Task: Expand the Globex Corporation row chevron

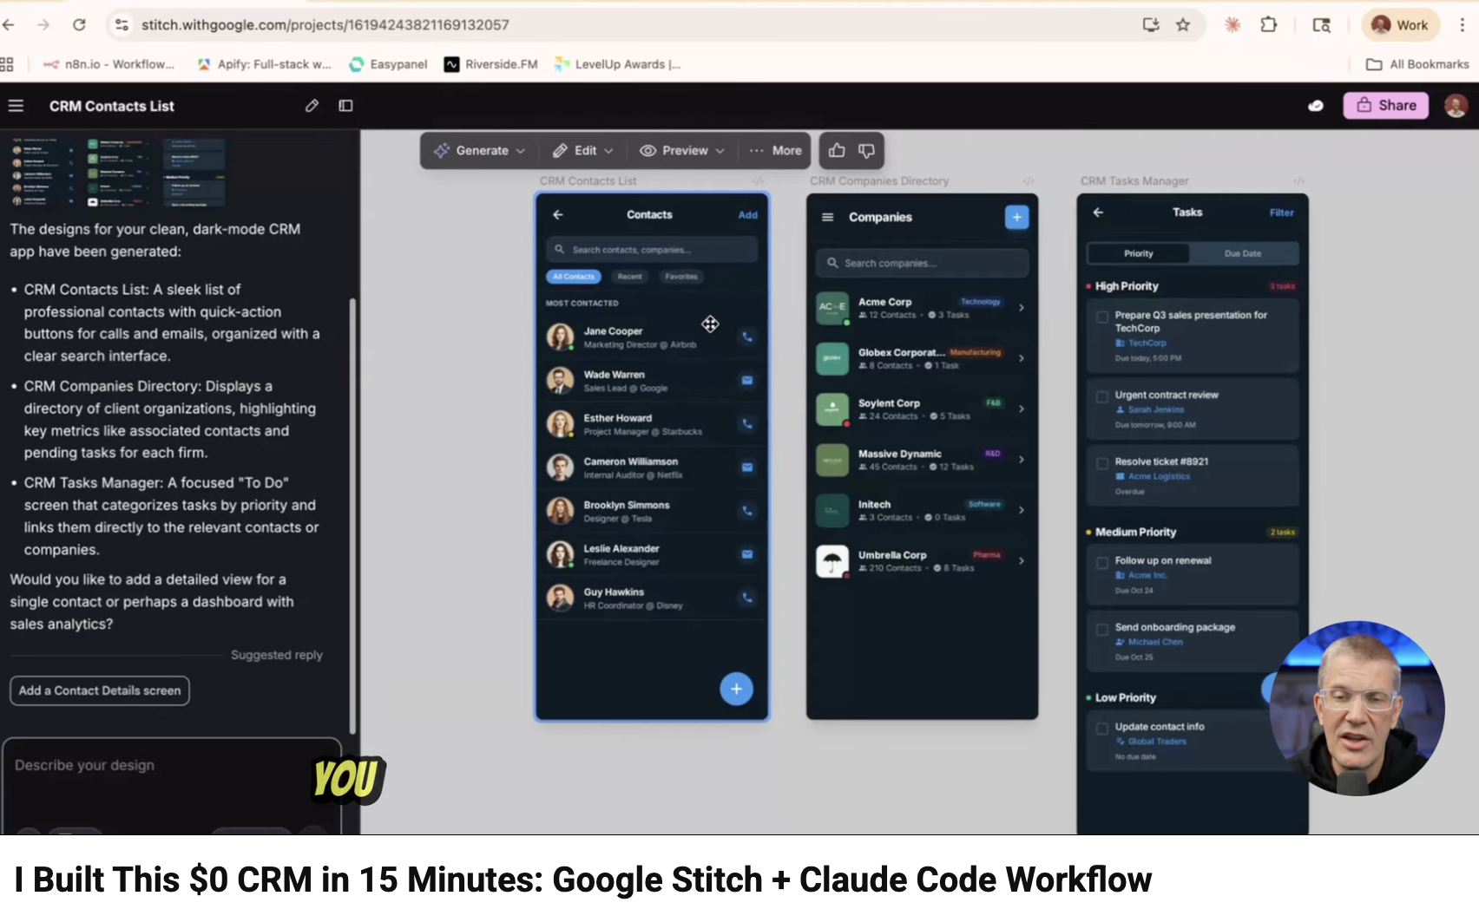Action: [1022, 357]
